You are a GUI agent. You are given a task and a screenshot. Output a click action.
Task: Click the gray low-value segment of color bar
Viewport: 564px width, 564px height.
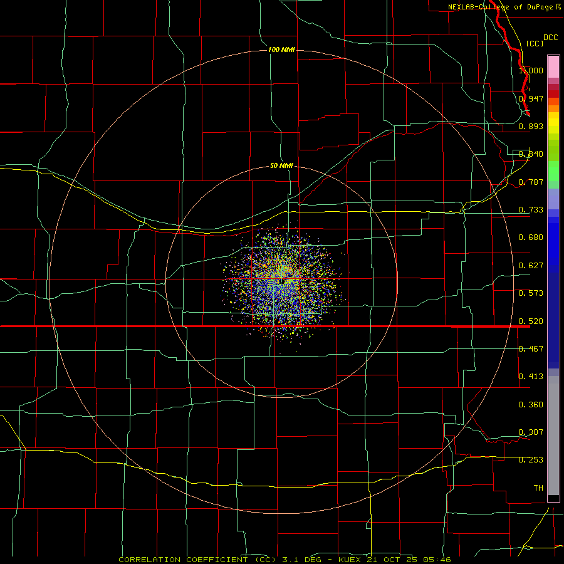[x=553, y=436]
